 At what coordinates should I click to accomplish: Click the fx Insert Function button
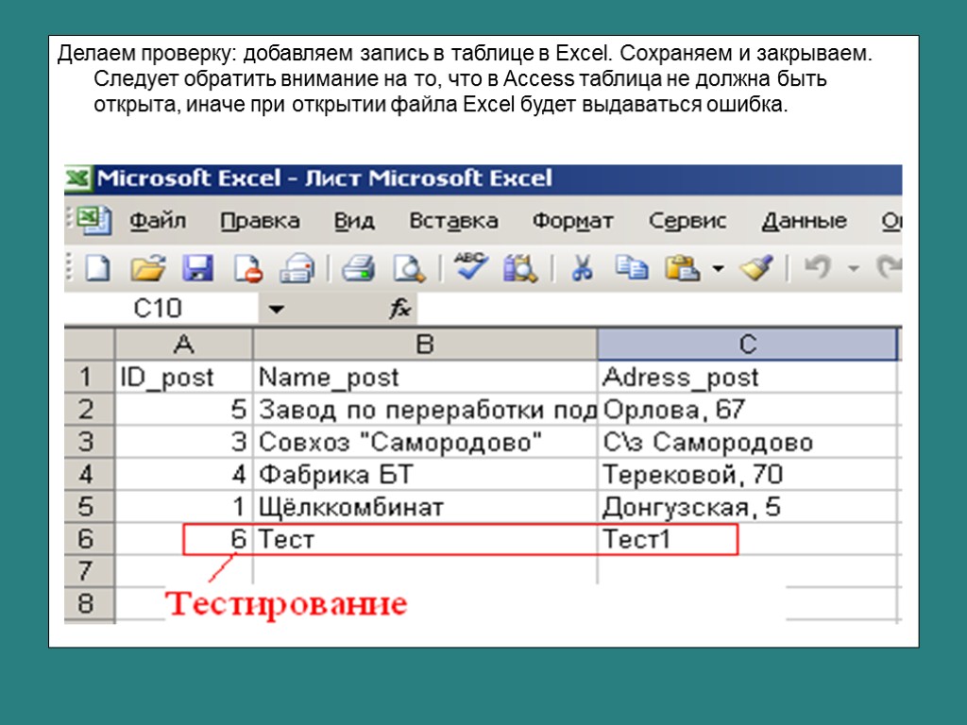[x=399, y=308]
